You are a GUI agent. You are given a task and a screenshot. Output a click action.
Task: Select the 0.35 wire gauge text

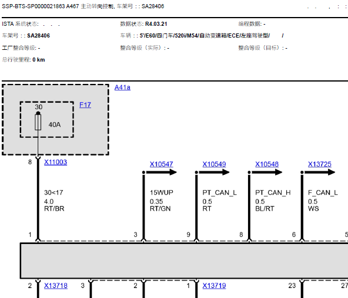click(x=156, y=201)
